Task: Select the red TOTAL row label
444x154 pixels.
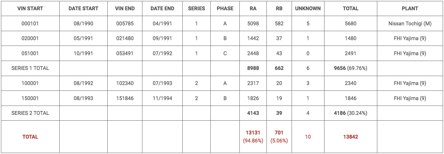Action: [x=30, y=137]
